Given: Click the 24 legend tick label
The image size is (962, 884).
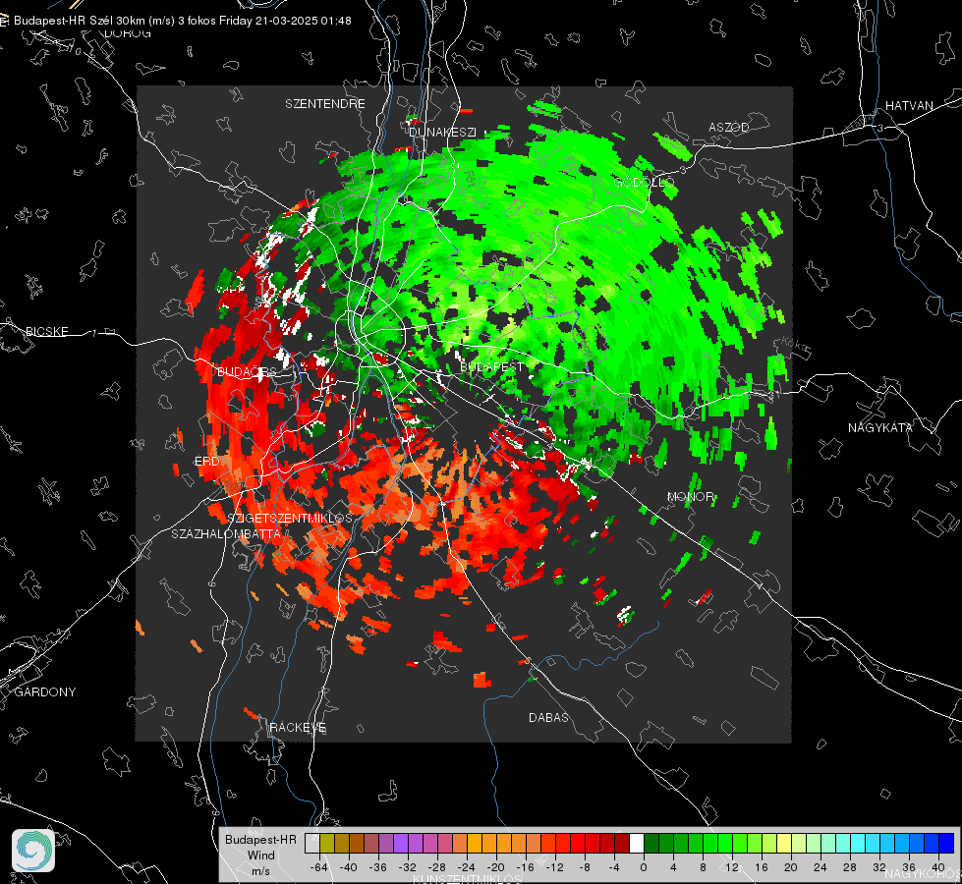Looking at the screenshot, I should pos(820,867).
